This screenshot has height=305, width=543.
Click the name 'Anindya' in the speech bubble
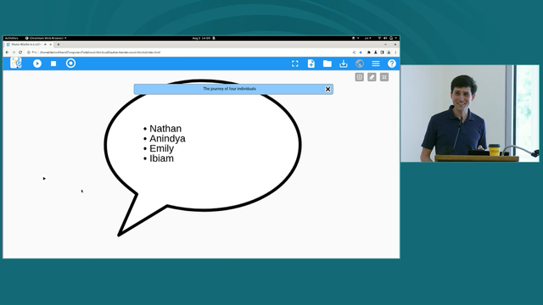tap(168, 139)
